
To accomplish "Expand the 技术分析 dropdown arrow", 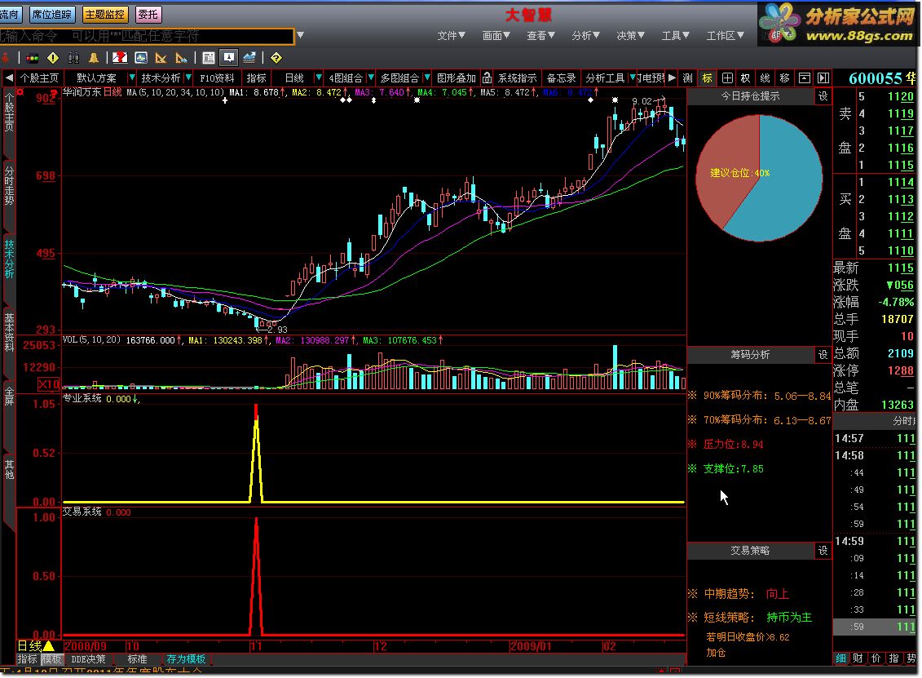I will click(188, 78).
